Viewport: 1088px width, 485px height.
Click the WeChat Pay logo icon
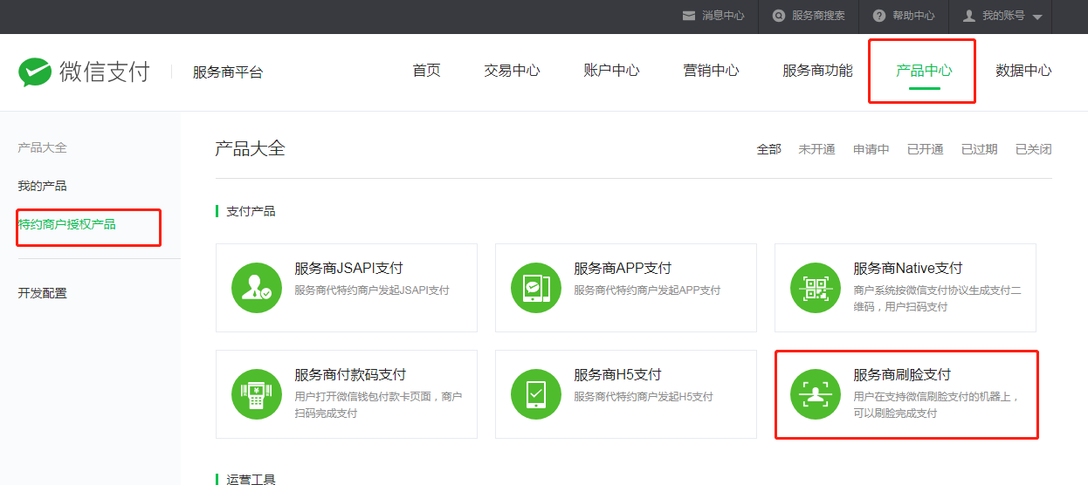[x=35, y=72]
